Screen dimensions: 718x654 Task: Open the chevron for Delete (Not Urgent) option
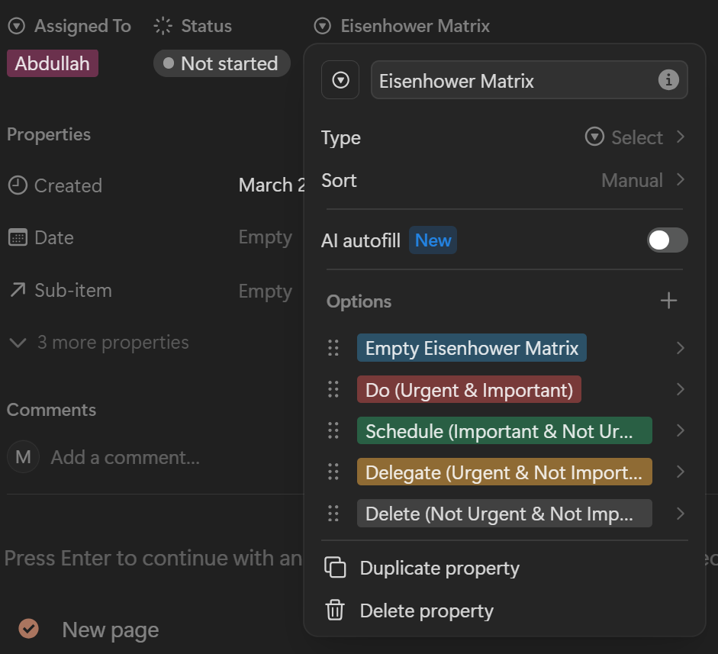(x=681, y=514)
